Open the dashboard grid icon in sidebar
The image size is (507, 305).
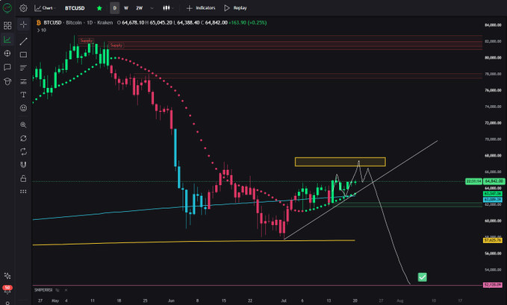click(x=7, y=25)
